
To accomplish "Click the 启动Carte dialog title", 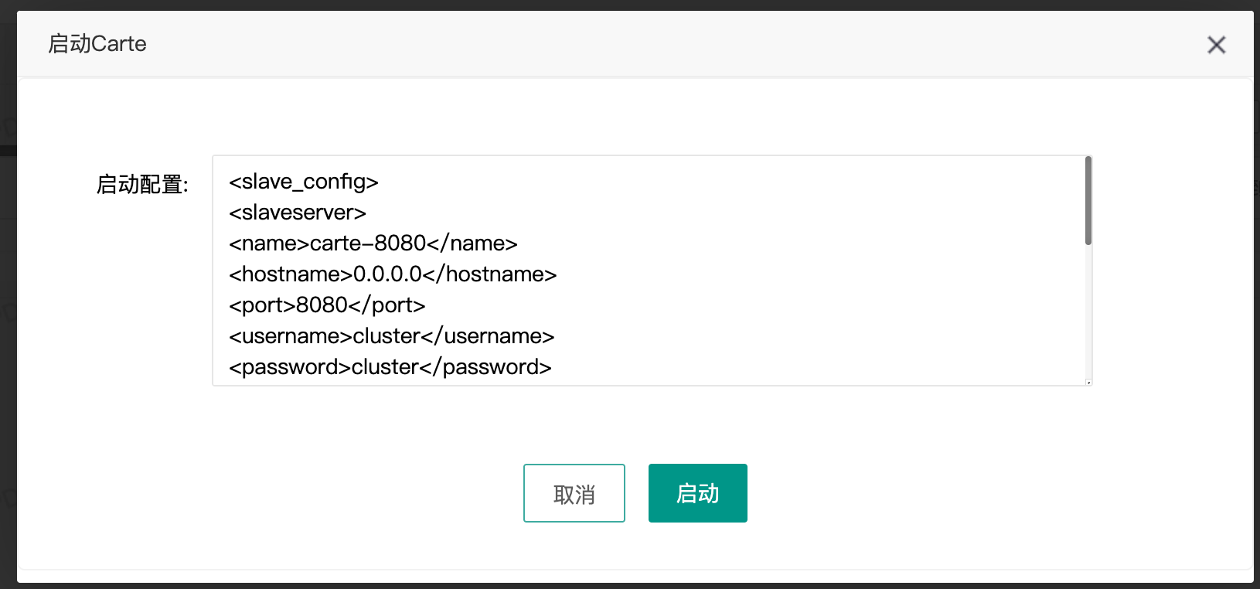I will (x=97, y=44).
